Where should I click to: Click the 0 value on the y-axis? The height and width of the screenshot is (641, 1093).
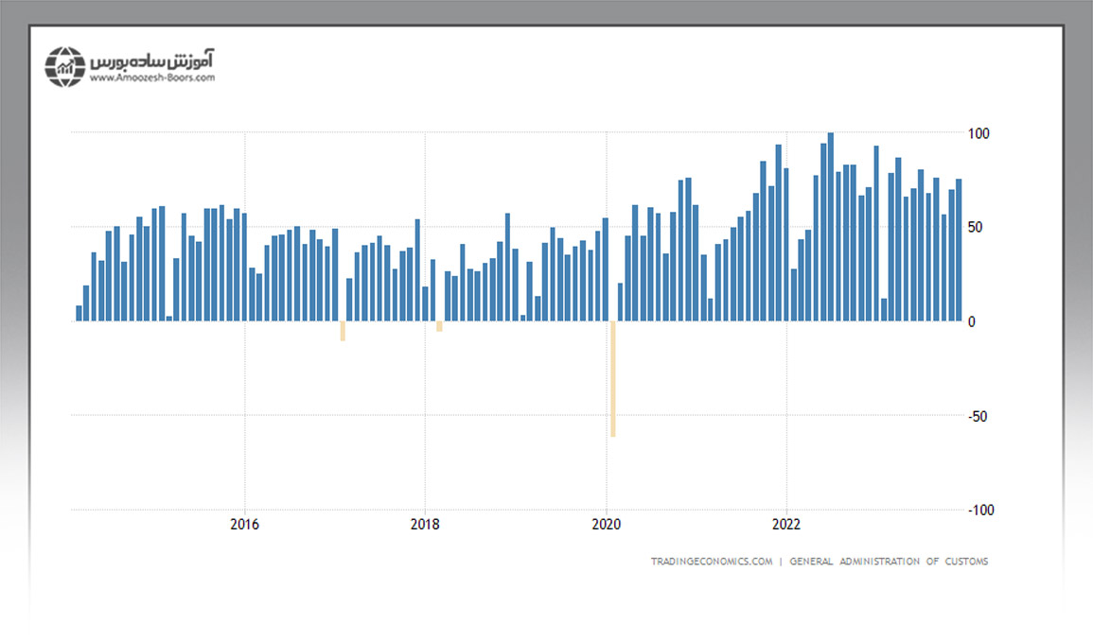coord(973,321)
